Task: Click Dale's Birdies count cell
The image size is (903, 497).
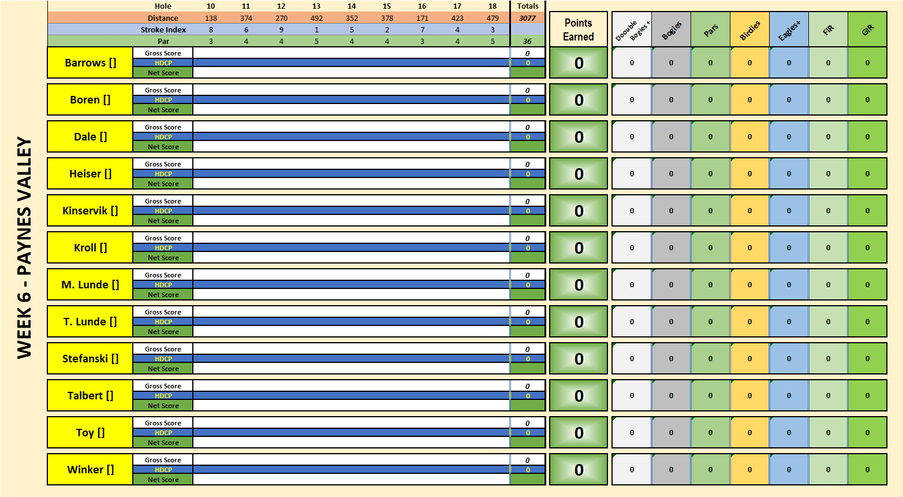Action: (x=749, y=137)
